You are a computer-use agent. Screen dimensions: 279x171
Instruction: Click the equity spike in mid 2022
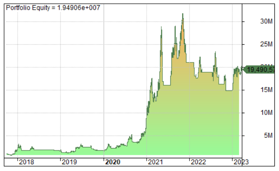(215, 53)
